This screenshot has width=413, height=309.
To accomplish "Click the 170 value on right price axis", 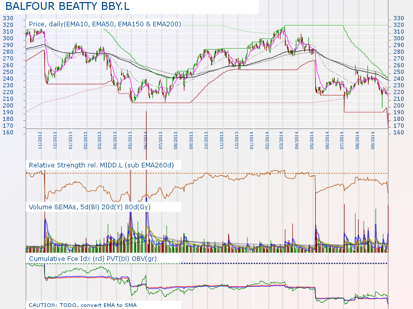I will [399, 126].
